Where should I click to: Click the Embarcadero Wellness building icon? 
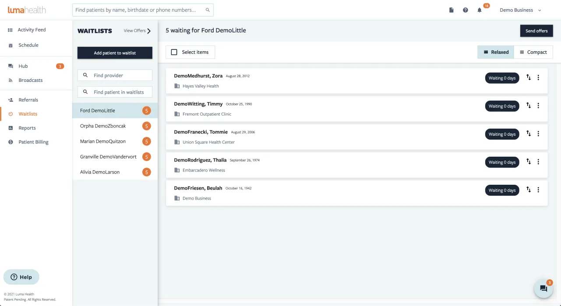[177, 170]
